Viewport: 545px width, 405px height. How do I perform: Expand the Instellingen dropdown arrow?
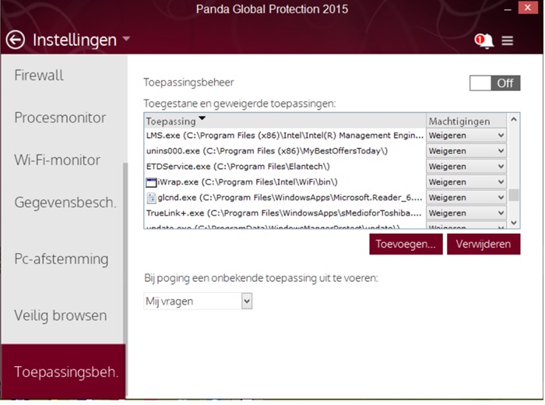[126, 39]
